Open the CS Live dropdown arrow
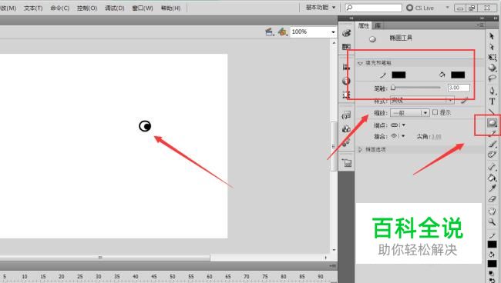Viewport: 501px width, 283px height. point(447,8)
